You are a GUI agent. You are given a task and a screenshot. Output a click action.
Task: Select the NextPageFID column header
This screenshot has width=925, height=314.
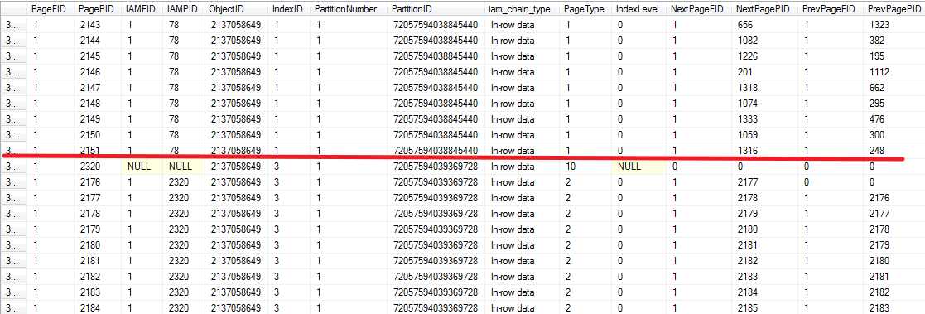(x=698, y=9)
